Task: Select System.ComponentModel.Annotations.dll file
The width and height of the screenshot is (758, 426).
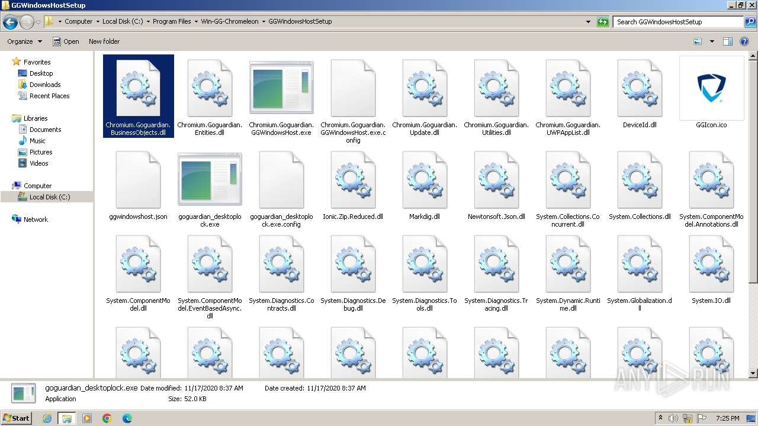Action: pyautogui.click(x=711, y=189)
